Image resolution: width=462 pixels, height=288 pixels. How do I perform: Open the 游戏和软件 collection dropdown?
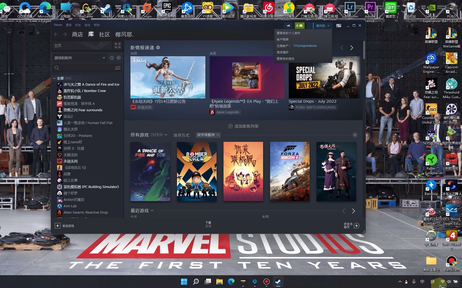(x=80, y=58)
